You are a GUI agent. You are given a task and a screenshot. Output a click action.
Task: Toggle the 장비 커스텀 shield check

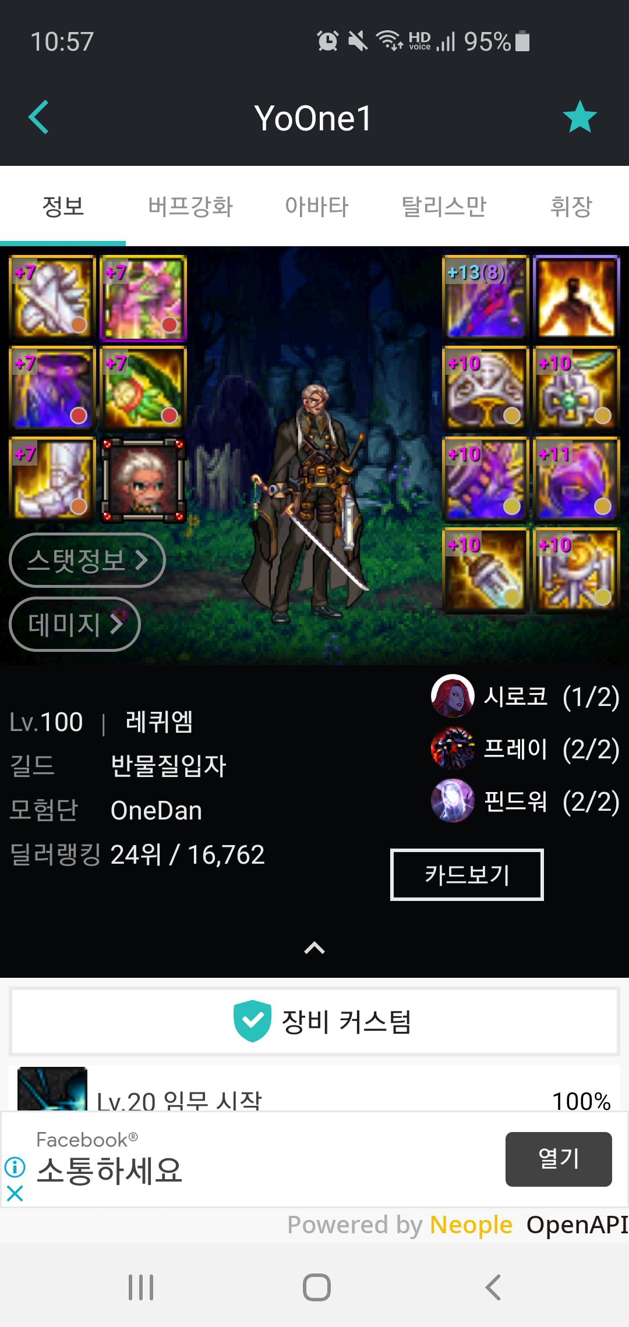[252, 1021]
